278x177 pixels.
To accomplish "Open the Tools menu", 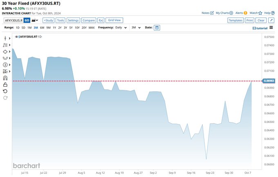I will tap(61, 20).
